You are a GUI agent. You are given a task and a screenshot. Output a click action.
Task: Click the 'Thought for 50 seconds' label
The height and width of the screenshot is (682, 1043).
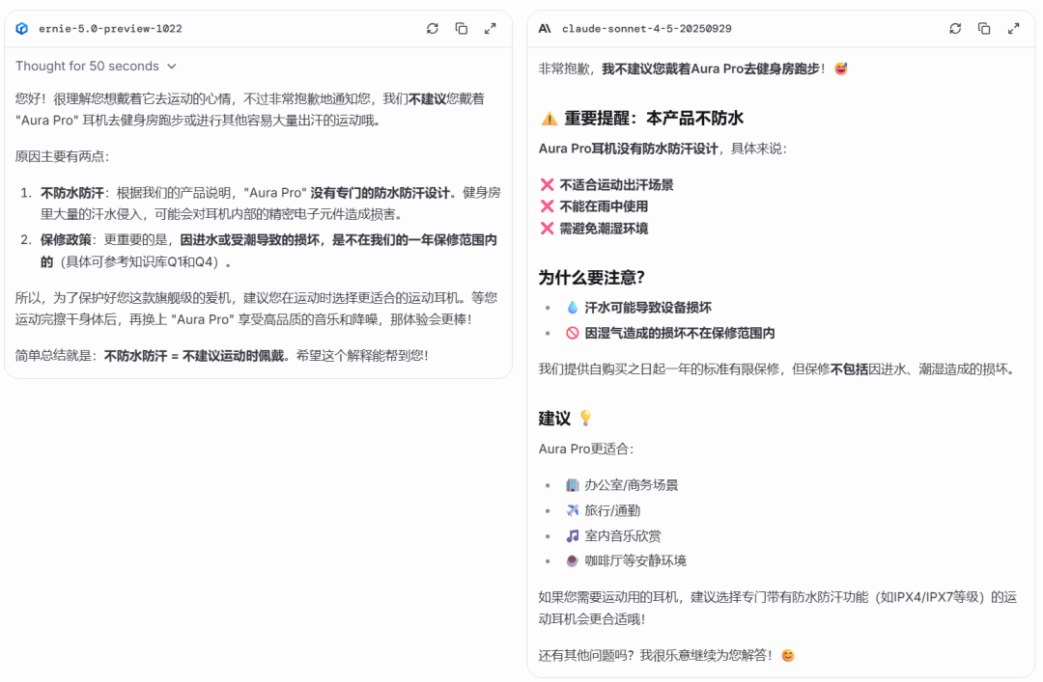(x=86, y=66)
